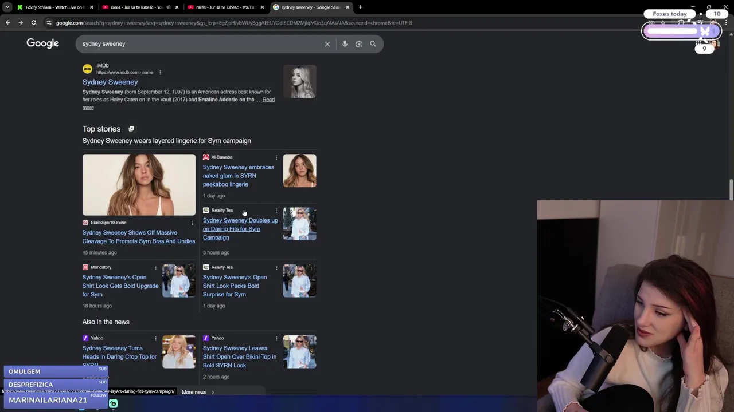Click the browser back arrow
The width and height of the screenshot is (734, 412).
7,22
